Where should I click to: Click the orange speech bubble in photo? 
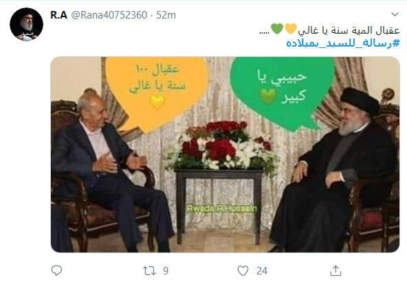pos(156,93)
